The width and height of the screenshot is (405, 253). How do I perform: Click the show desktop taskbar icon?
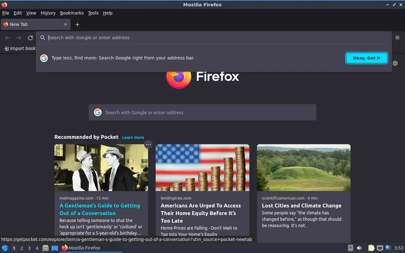pyautogui.click(x=55, y=248)
